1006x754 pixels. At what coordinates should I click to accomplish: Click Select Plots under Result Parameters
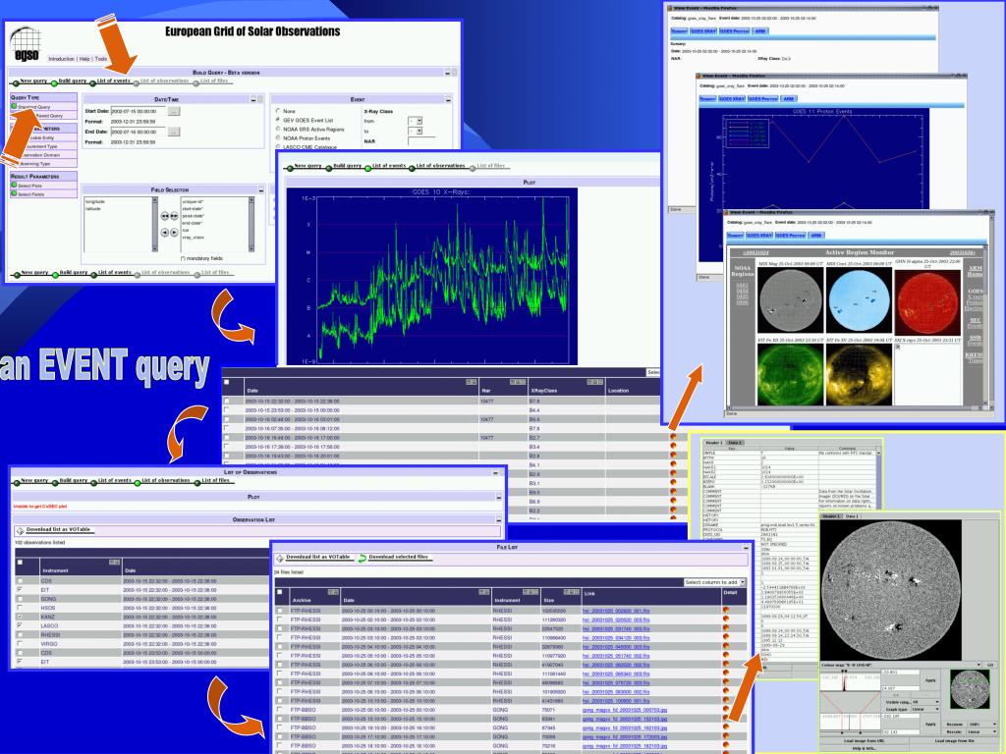pyautogui.click(x=29, y=186)
